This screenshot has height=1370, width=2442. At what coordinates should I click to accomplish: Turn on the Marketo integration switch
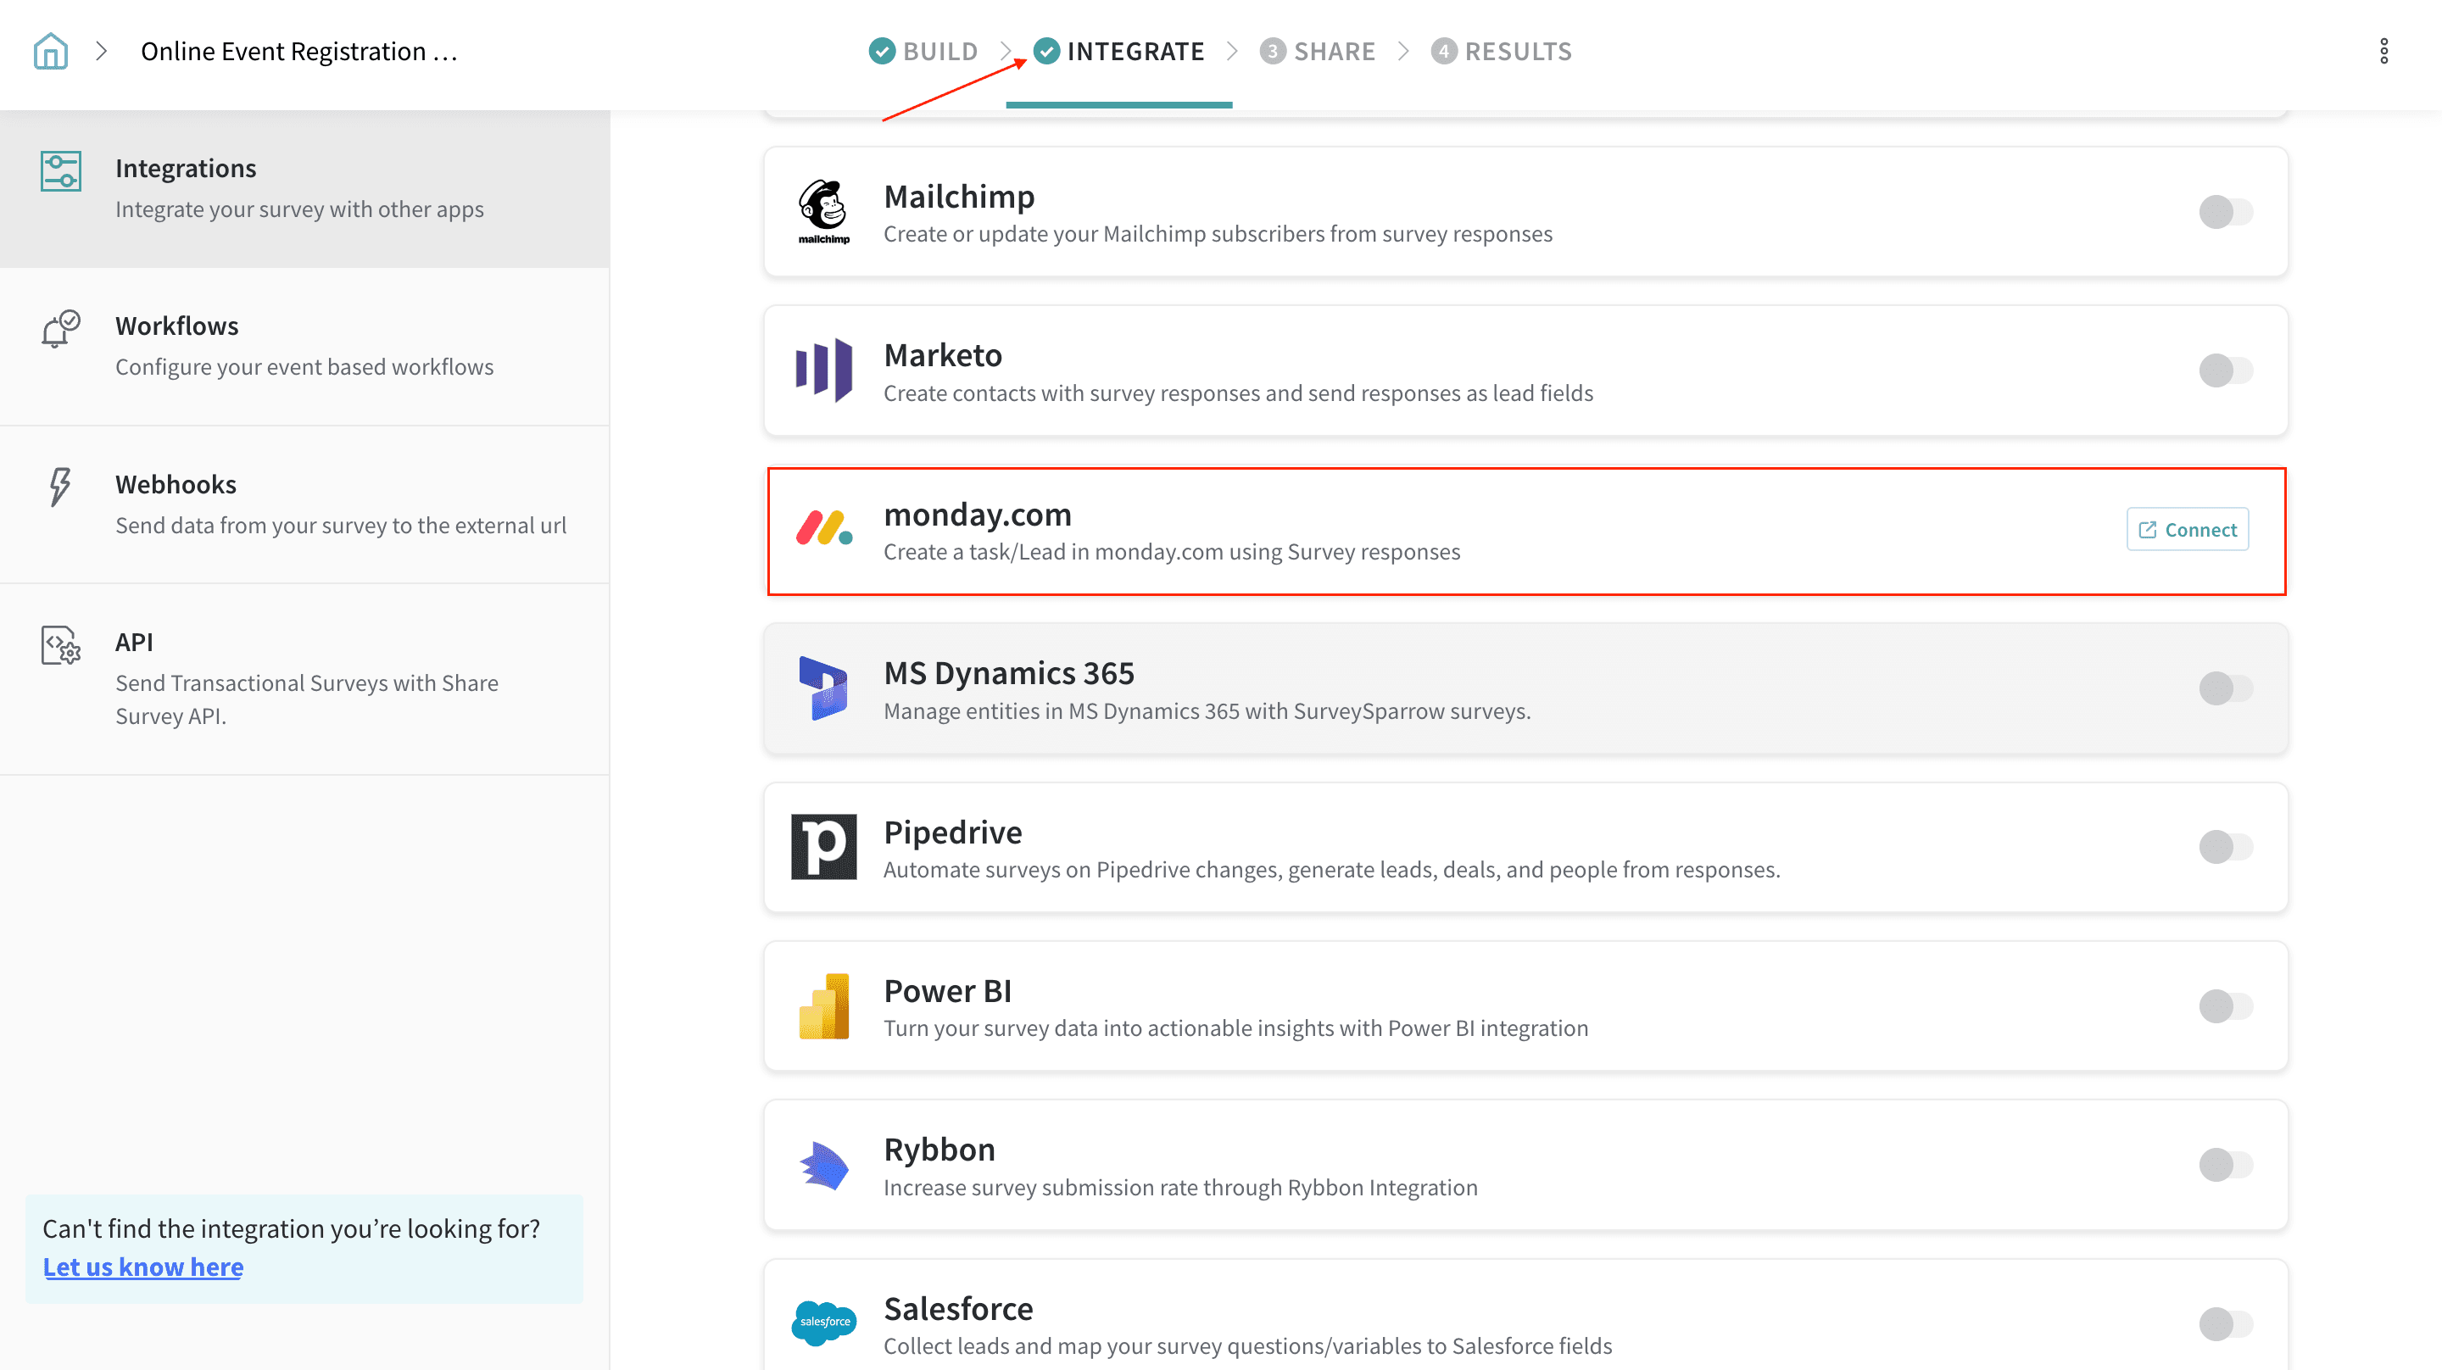(2225, 370)
